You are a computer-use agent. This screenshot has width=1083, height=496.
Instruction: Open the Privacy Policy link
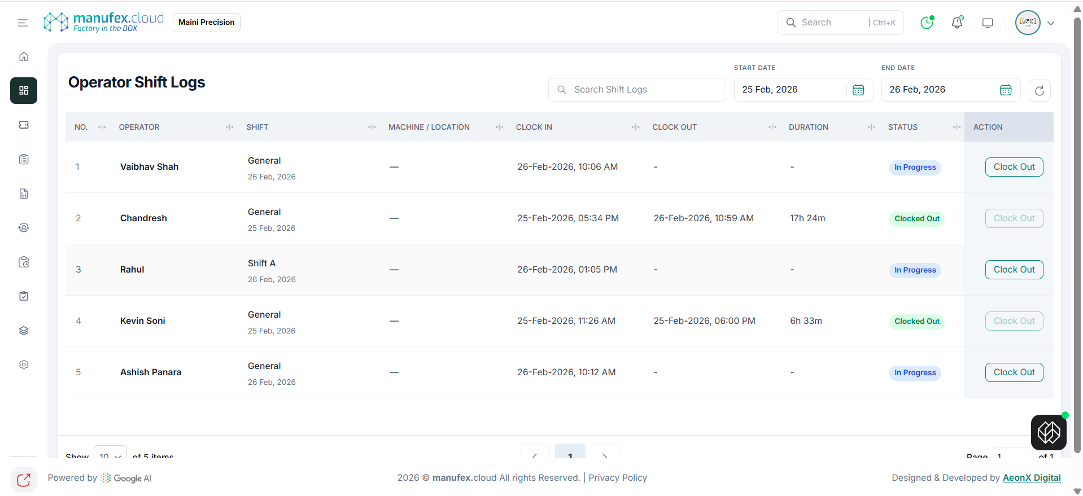click(618, 477)
